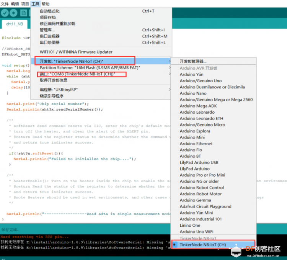
Task: Select Arduino Uno WiFi
Action: pyautogui.click(x=214, y=232)
